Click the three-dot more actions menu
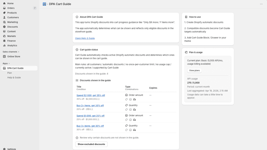This screenshot has height=150, width=267. tap(261, 4)
